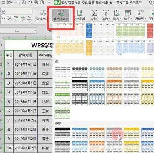Image resolution: width=154 pixels, height=153 pixels.
Task: Switch to the 数据 ribbon tab
Action: tap(92, 2)
